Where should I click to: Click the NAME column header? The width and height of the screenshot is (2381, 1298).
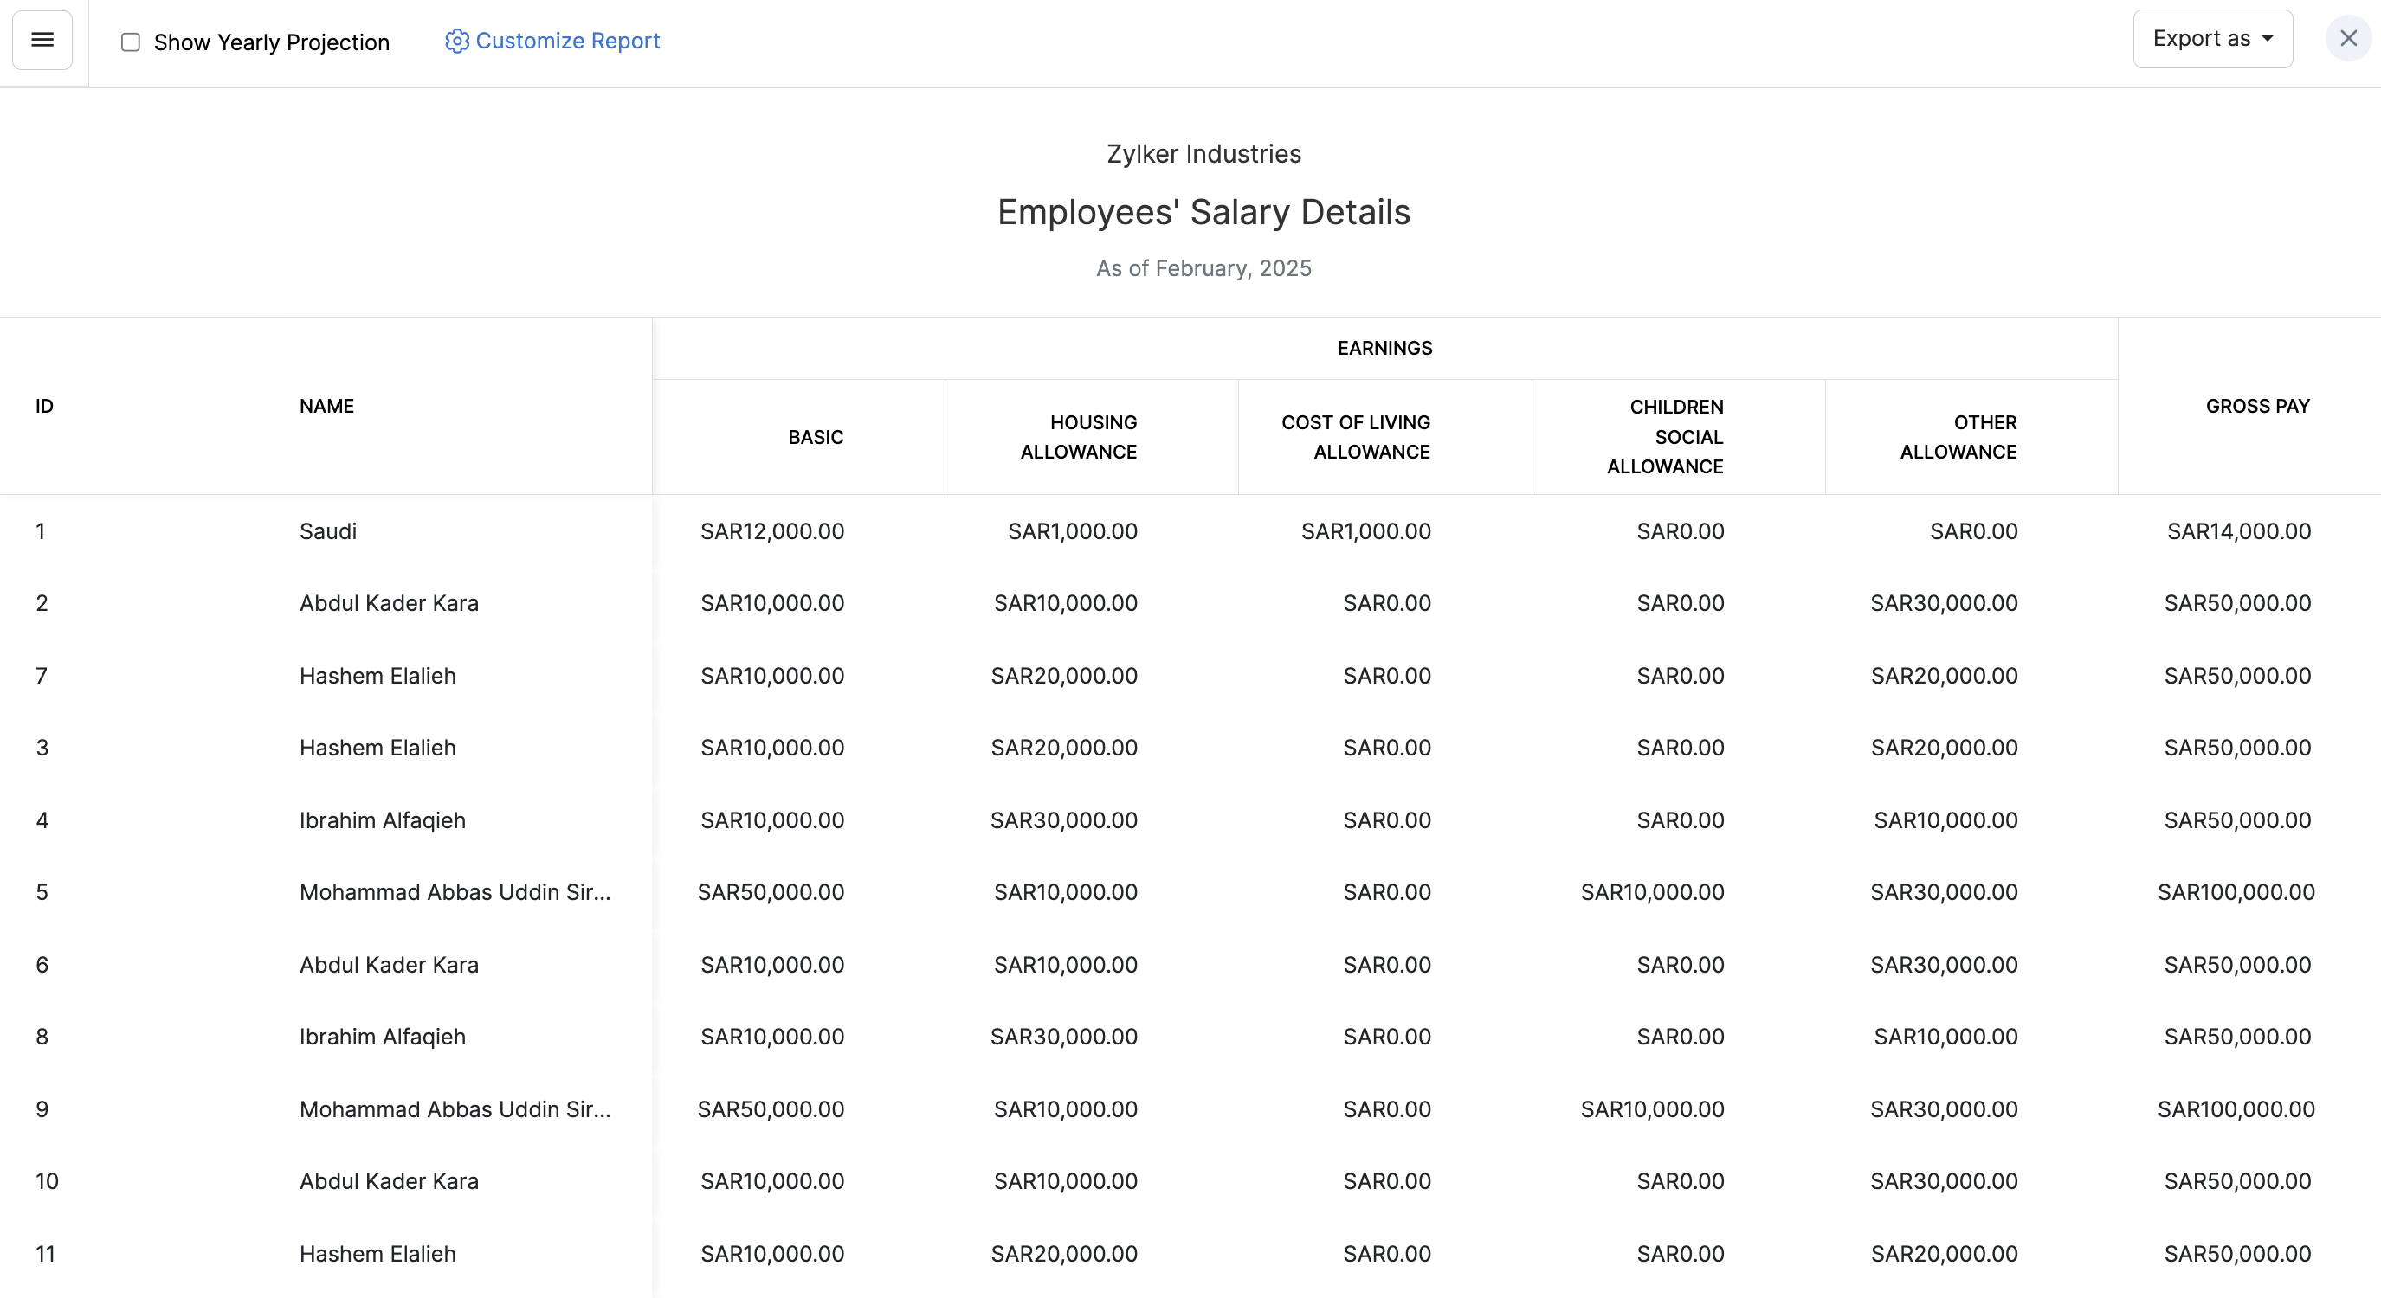point(326,407)
